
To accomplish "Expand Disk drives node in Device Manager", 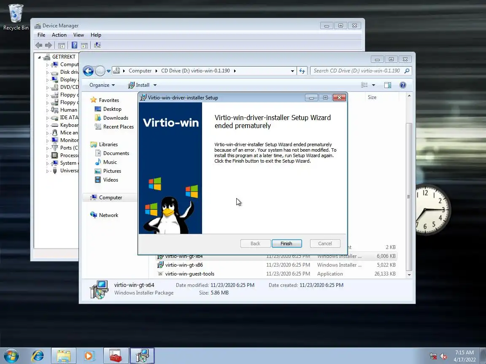I will point(47,72).
